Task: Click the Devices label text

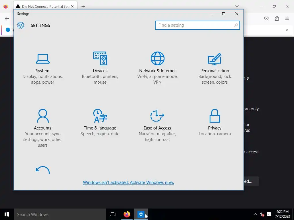Action: (100, 71)
